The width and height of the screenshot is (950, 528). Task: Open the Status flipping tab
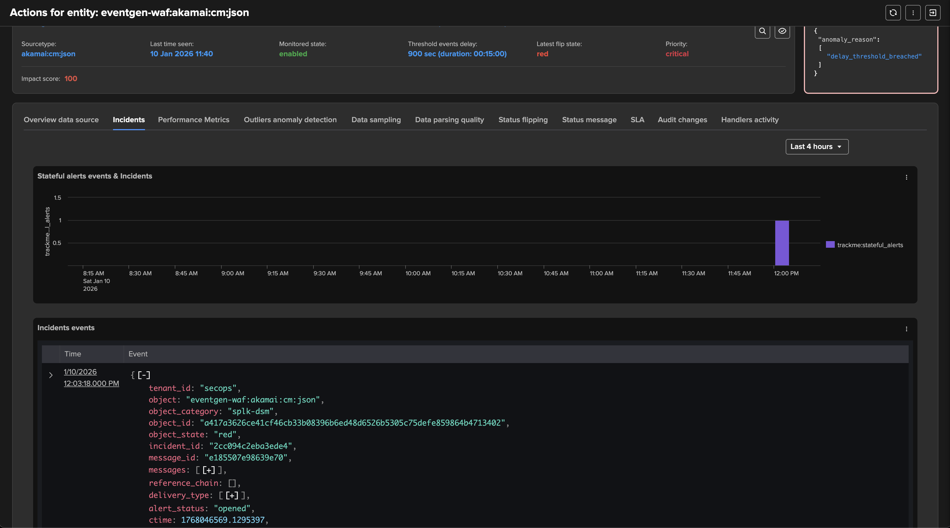523,120
